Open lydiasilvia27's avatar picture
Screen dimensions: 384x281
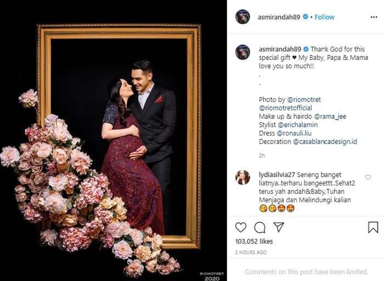point(242,177)
